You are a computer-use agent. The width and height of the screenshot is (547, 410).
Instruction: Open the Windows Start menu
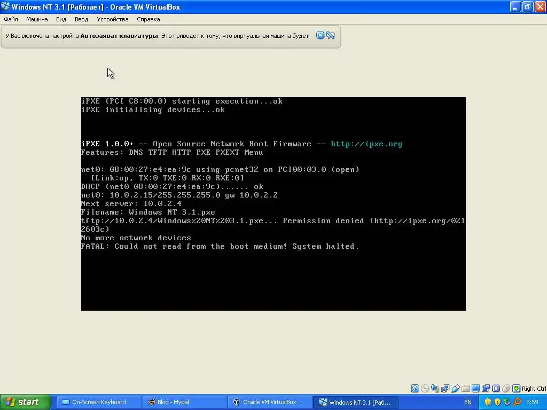tap(26, 402)
